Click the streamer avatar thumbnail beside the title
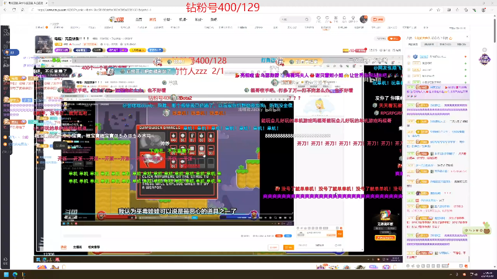Viewport: 497px width, 279px height. 43,44
